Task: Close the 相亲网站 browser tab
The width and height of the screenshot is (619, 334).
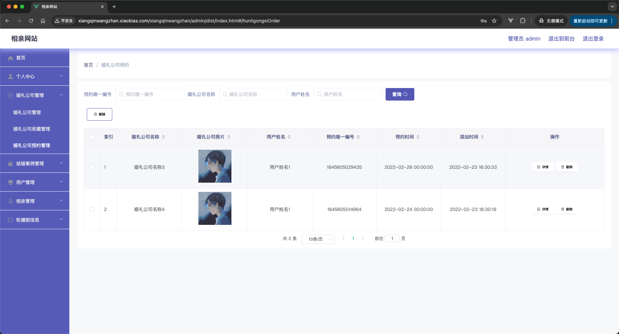Action: (102, 7)
